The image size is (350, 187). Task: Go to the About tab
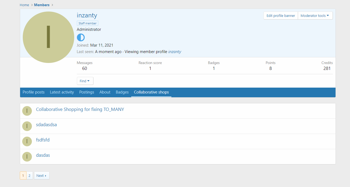click(105, 92)
